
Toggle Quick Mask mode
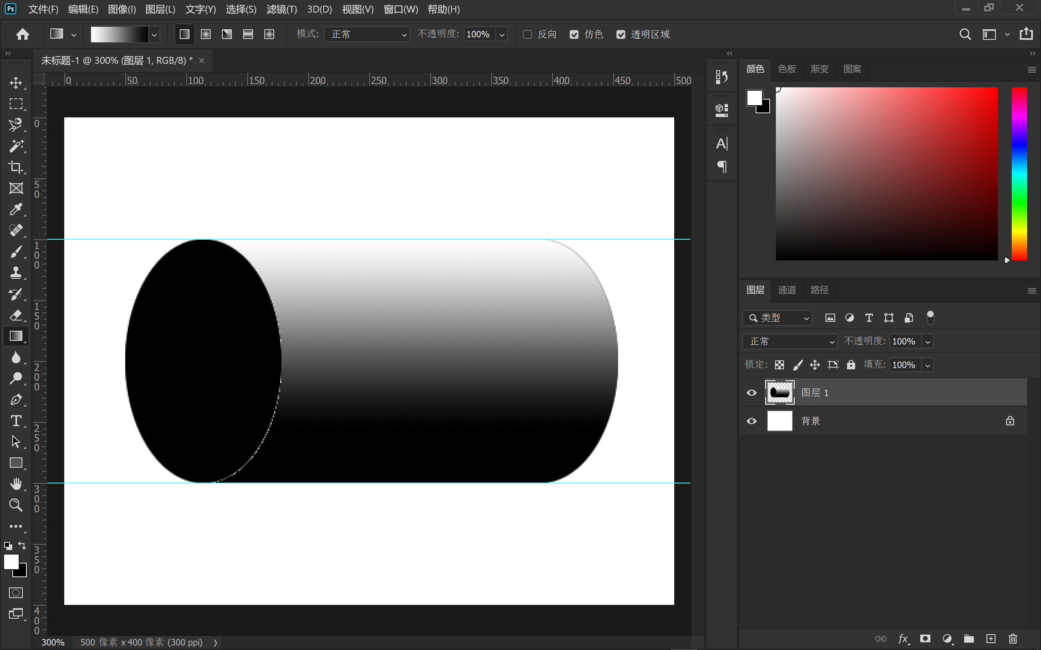[x=16, y=593]
